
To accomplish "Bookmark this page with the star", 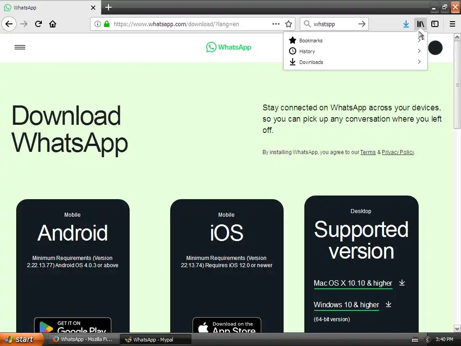I will click(x=289, y=24).
